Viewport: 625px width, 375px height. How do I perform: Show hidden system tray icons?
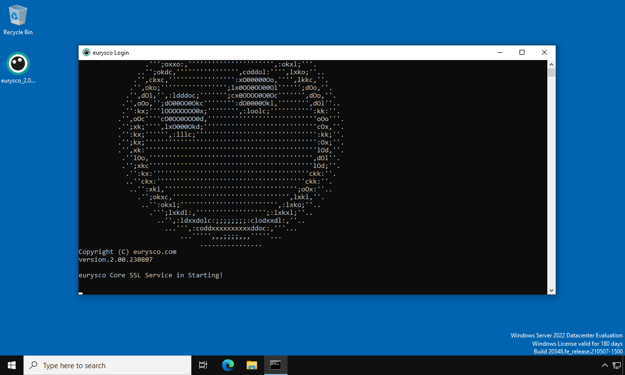tap(604, 365)
